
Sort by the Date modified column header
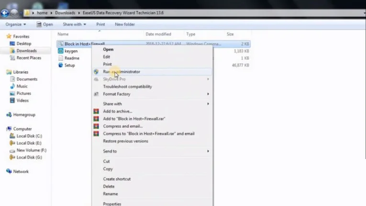pos(158,34)
